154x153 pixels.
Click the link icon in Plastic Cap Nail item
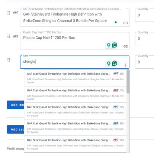pyautogui.click(x=125, y=46)
